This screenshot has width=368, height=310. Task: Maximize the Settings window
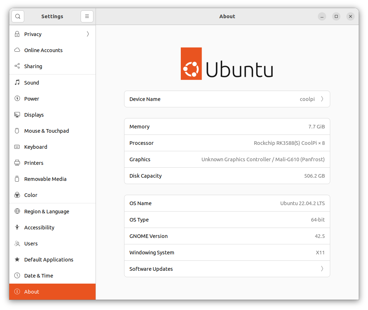pyautogui.click(x=336, y=16)
